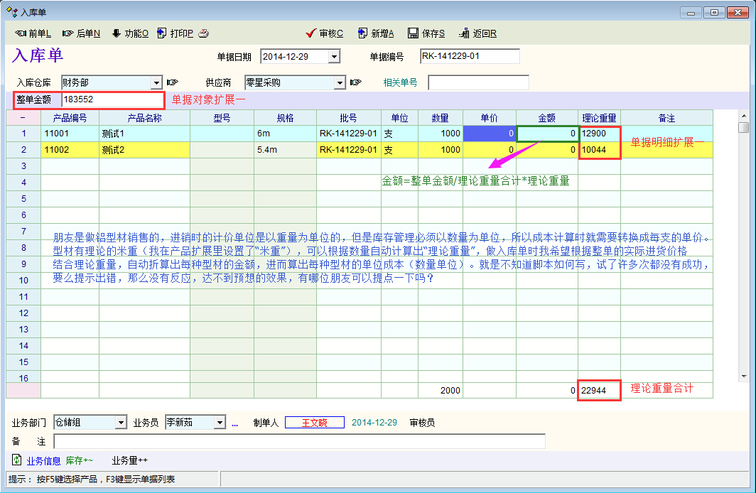Expand the 业务部门 department dropdown
The height and width of the screenshot is (493, 756).
[x=121, y=423]
